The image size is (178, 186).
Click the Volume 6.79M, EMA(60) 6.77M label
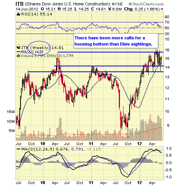[47, 56]
